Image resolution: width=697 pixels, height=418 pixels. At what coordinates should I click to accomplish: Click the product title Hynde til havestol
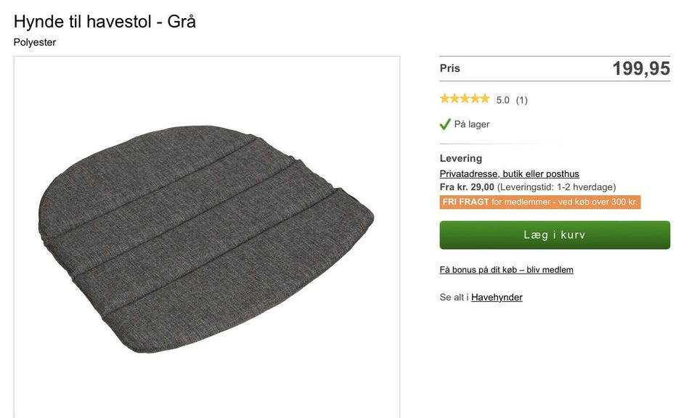105,22
